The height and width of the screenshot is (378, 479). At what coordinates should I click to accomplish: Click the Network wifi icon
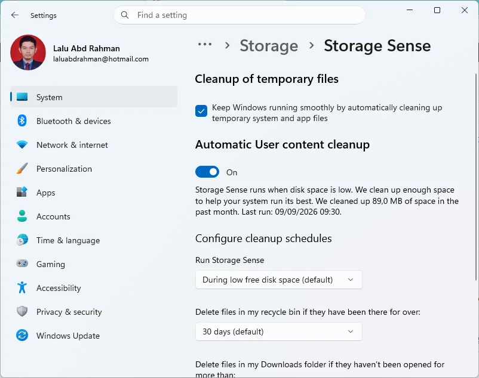pos(22,144)
